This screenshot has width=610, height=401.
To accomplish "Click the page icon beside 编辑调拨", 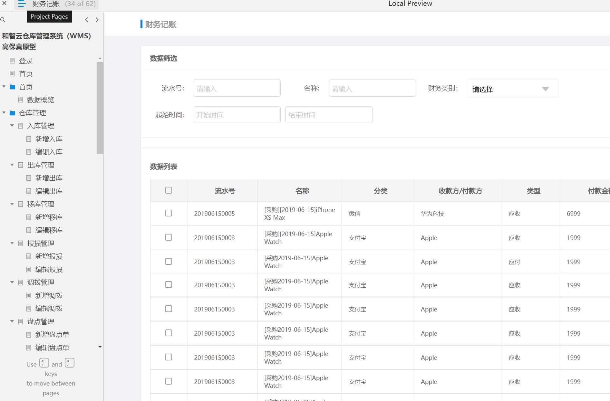I will tap(29, 308).
